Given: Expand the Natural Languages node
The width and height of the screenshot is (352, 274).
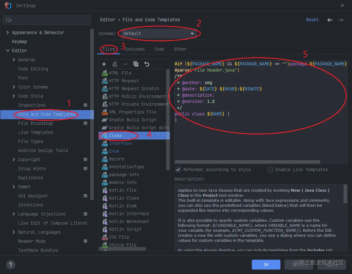Looking at the screenshot, I should [x=14, y=232].
